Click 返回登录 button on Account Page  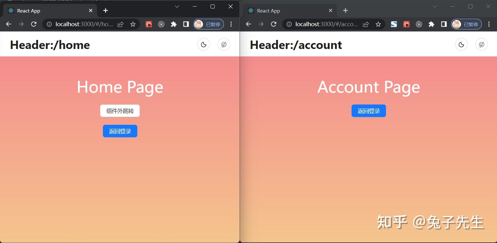(x=369, y=111)
